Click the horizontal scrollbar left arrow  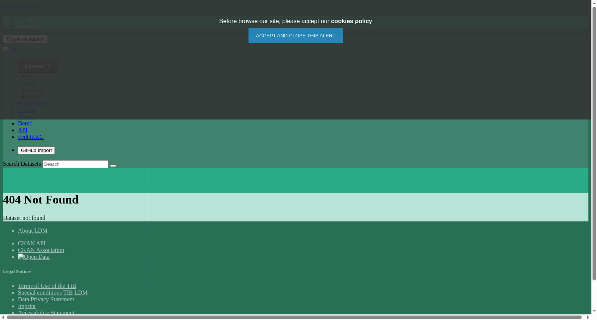pyautogui.click(x=3, y=317)
